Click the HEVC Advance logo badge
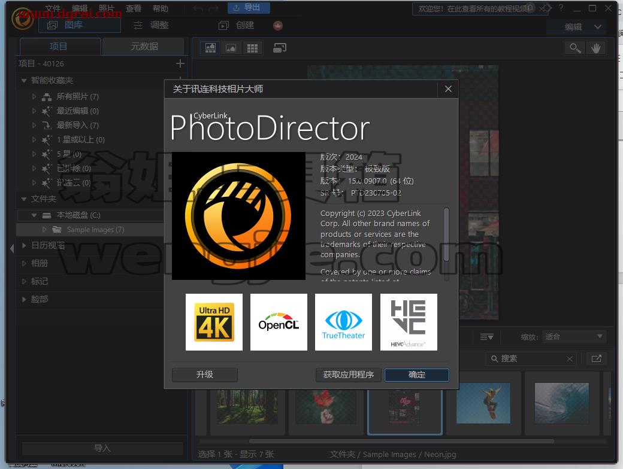 tap(409, 322)
